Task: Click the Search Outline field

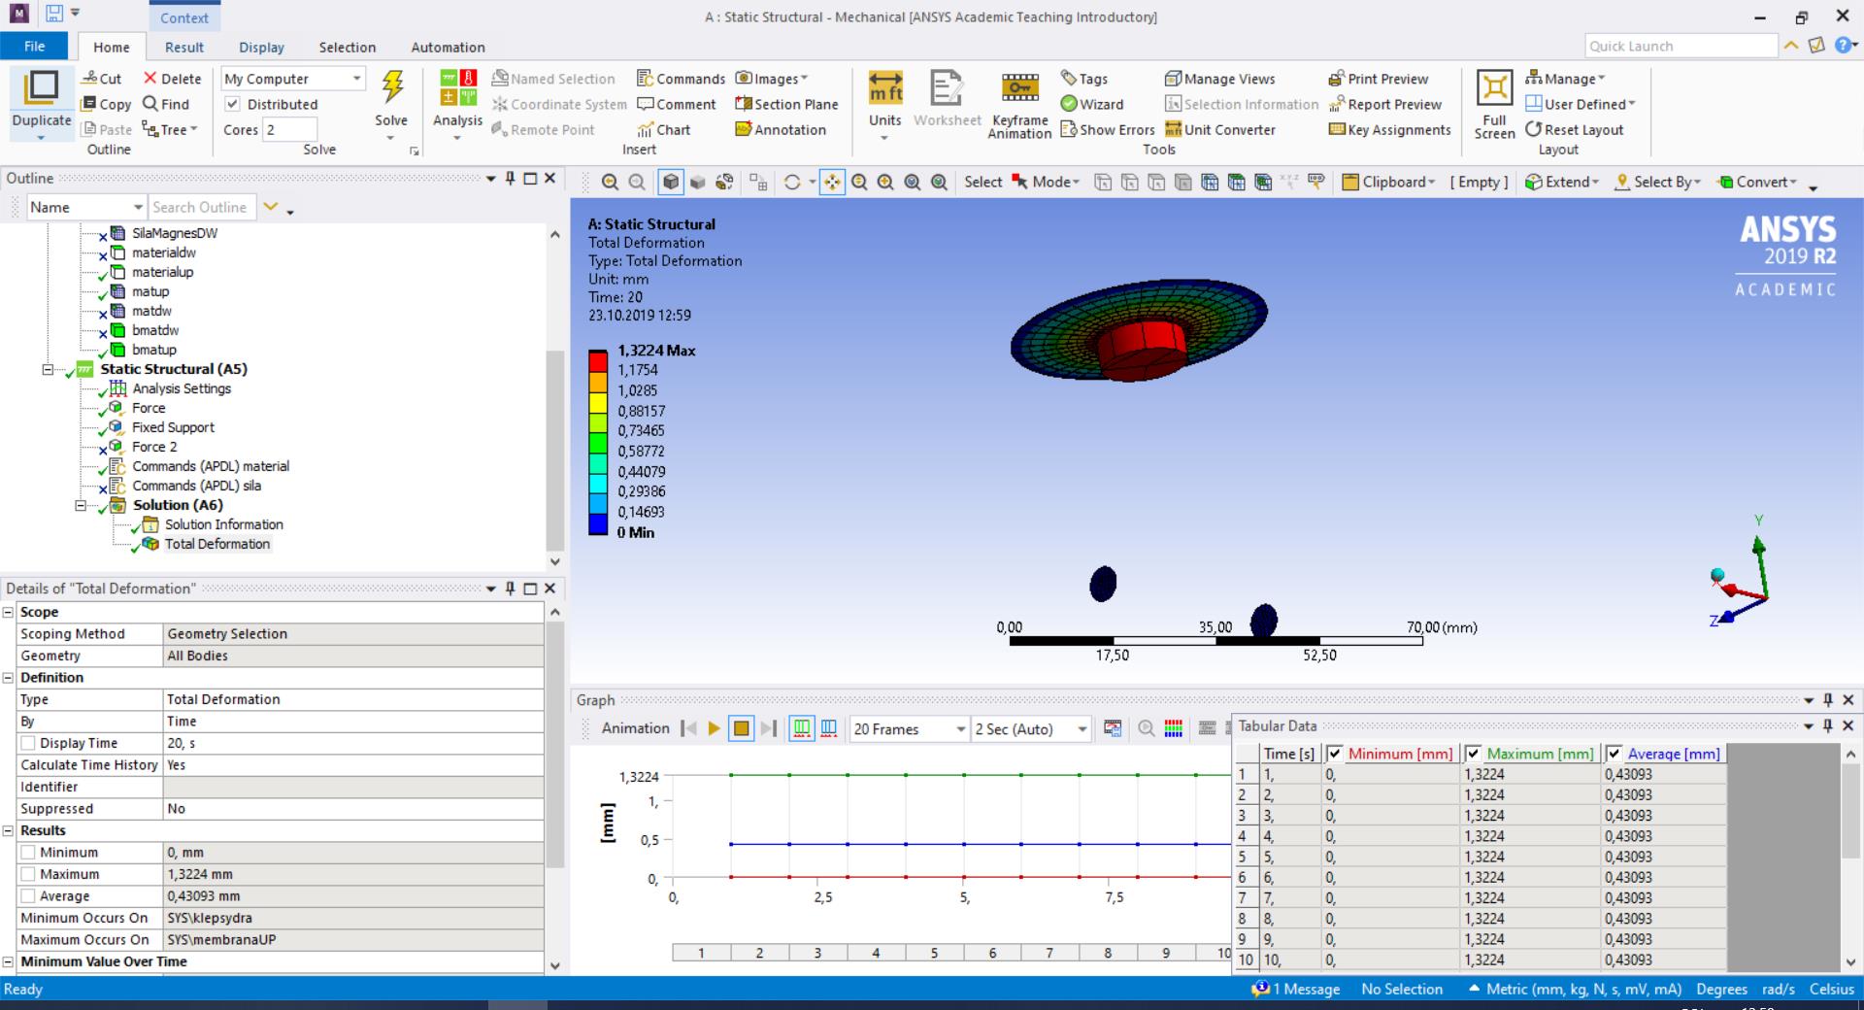Action: tap(202, 207)
